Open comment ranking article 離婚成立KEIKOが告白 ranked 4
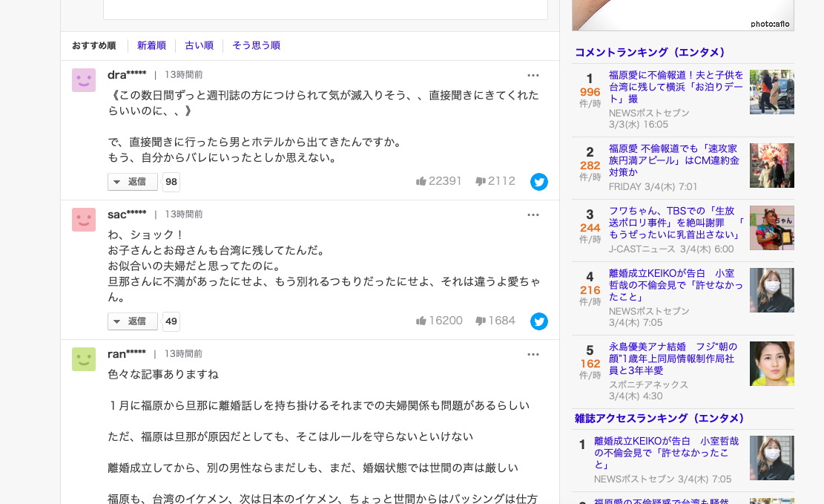This screenshot has width=824, height=504. pyautogui.click(x=676, y=285)
